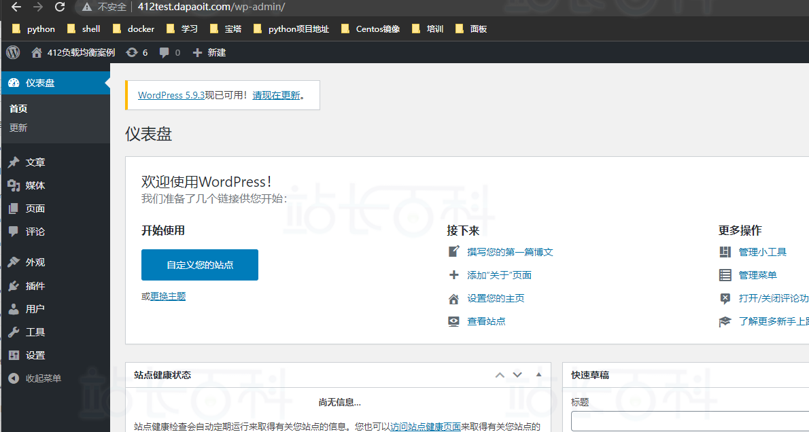Reload the page with the refresh icon
The height and width of the screenshot is (432, 809).
60,7
